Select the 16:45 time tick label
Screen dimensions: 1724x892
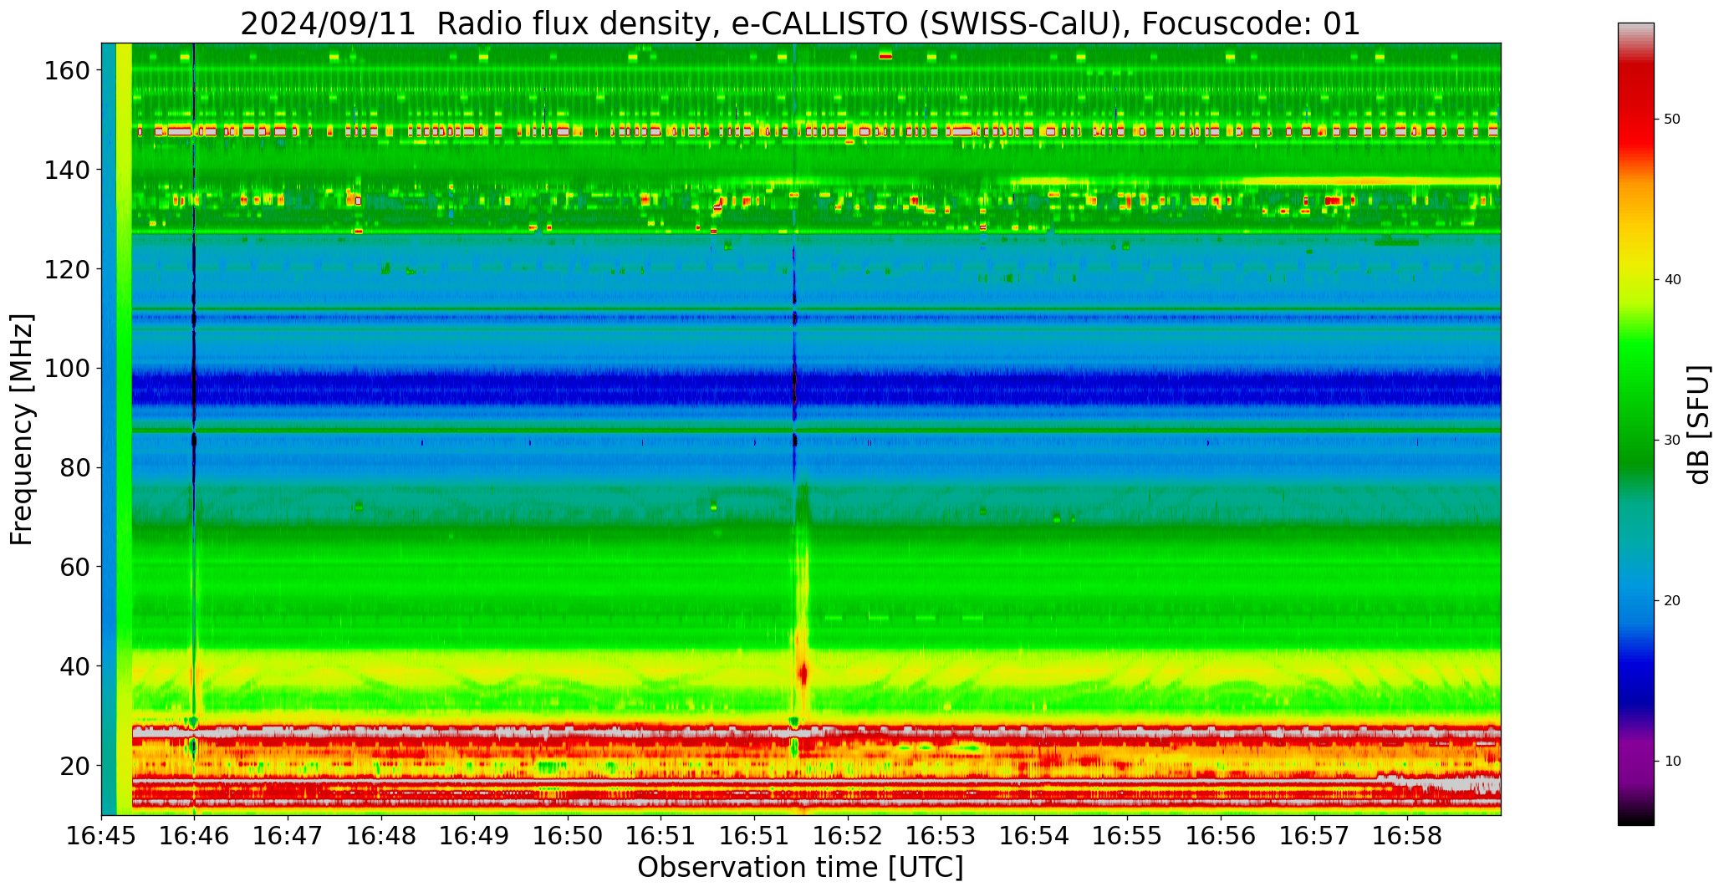[102, 835]
